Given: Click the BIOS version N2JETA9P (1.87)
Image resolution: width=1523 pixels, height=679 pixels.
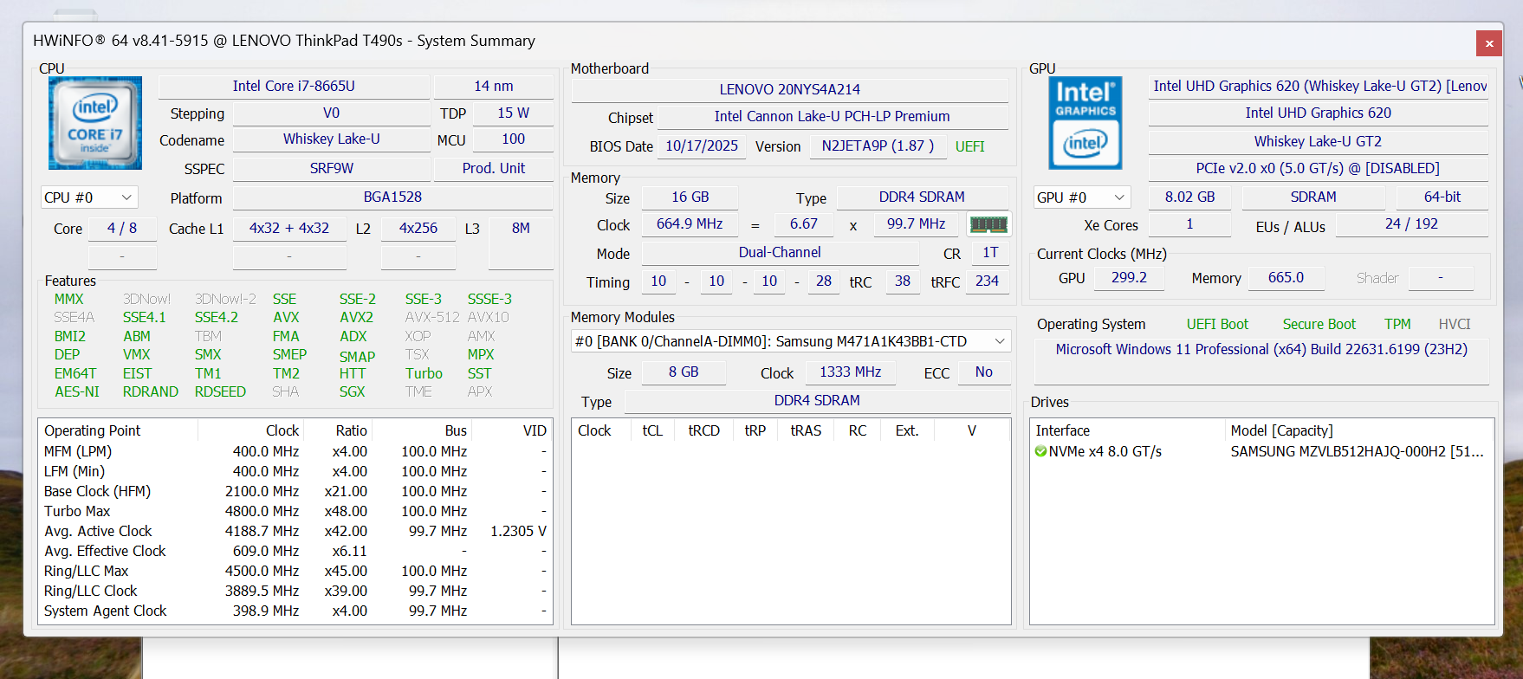Looking at the screenshot, I should pyautogui.click(x=878, y=145).
